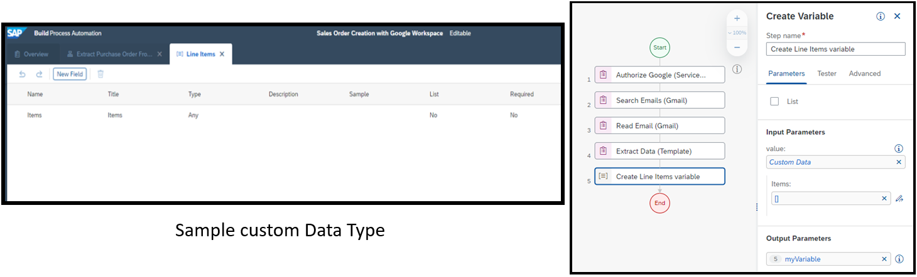Switch to the Tester tab

click(x=827, y=73)
